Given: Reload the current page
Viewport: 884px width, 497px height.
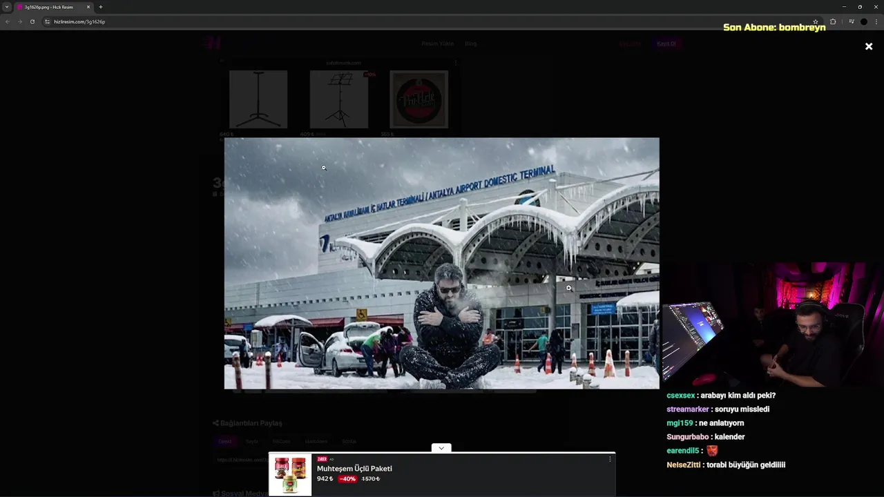Looking at the screenshot, I should pos(32,21).
